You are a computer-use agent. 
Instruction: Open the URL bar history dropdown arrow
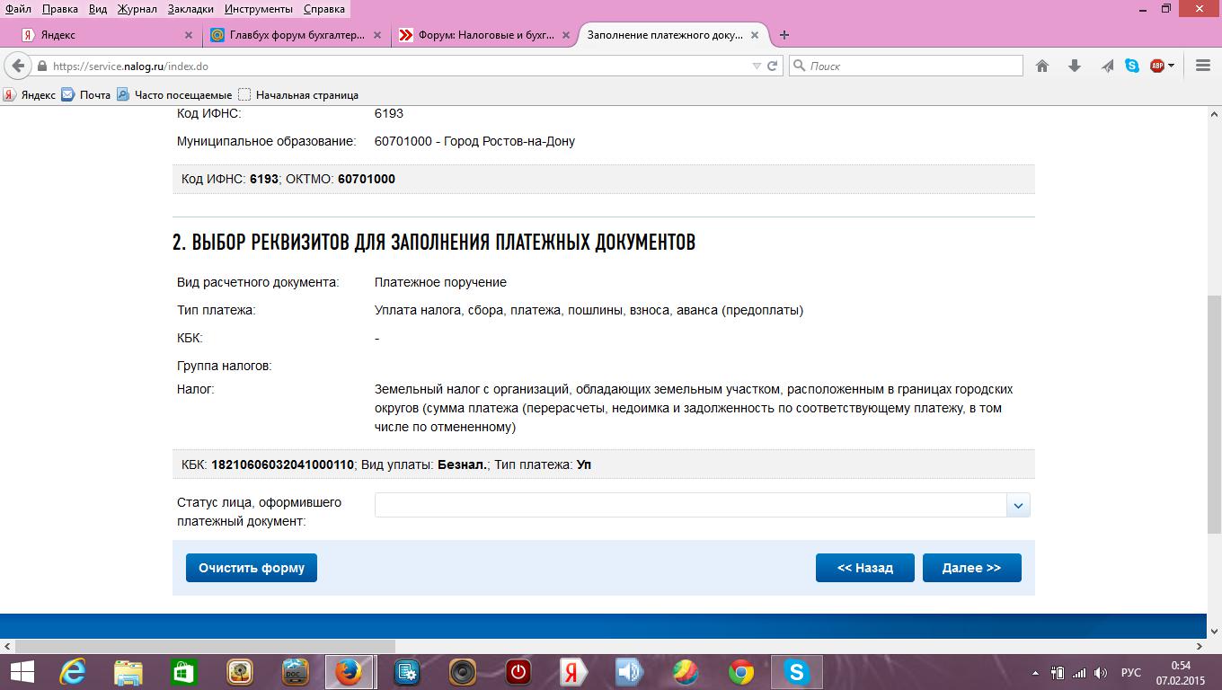click(756, 66)
